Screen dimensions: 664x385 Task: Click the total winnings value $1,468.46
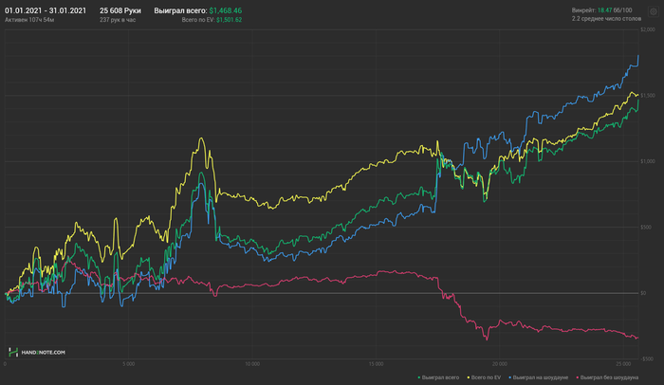[x=226, y=10]
